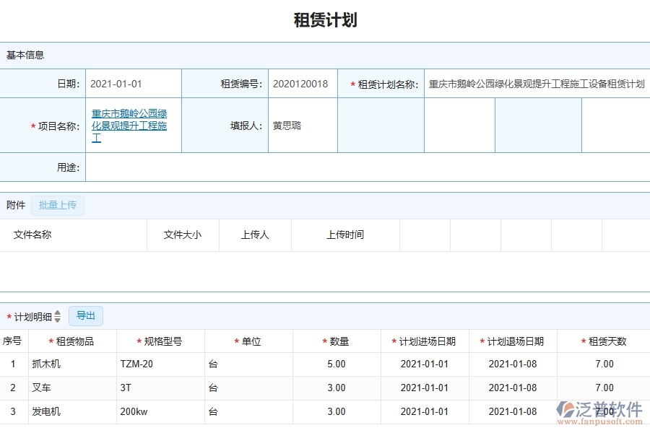Click the 导出 export button
The image size is (650, 433).
coord(86,316)
